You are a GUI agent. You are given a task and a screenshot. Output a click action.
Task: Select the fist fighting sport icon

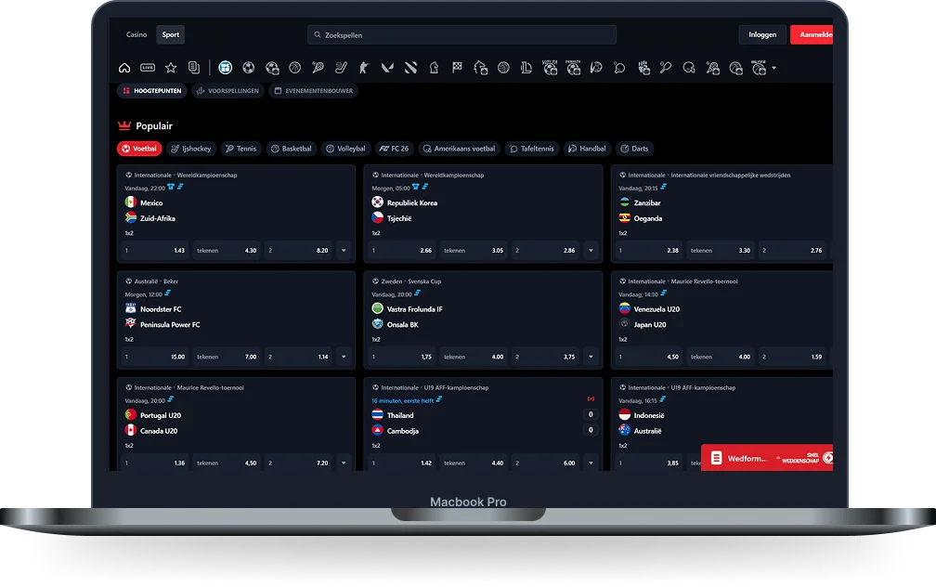[x=643, y=68]
